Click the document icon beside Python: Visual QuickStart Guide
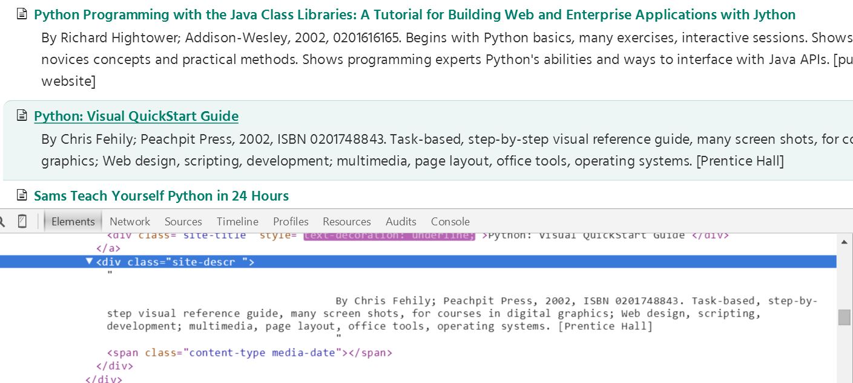The height and width of the screenshot is (383, 853). (22, 115)
